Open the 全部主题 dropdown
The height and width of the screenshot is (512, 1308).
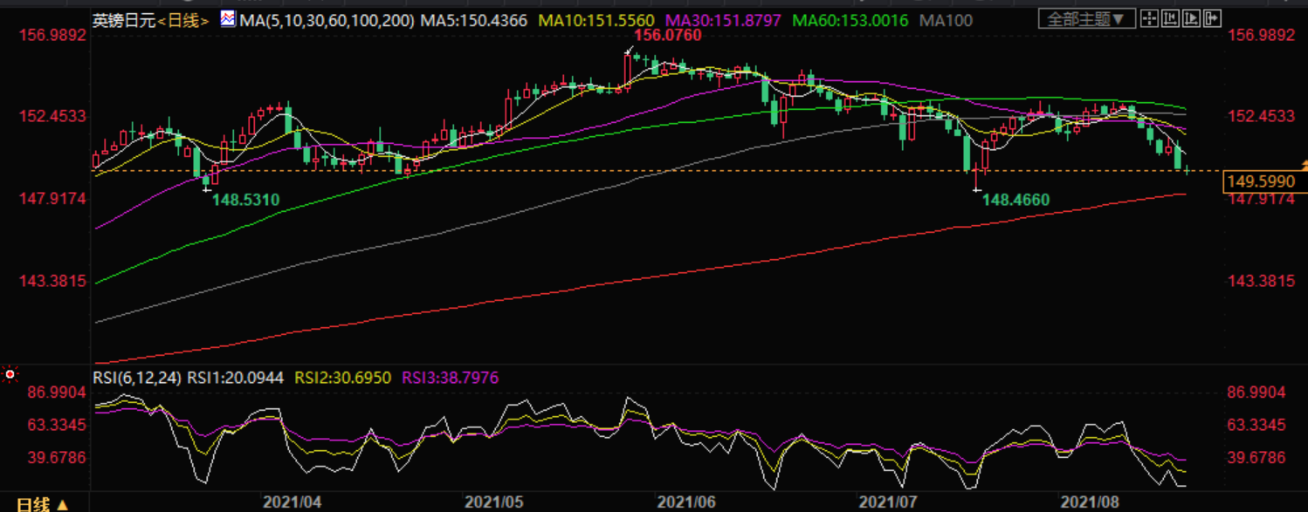[x=1087, y=18]
